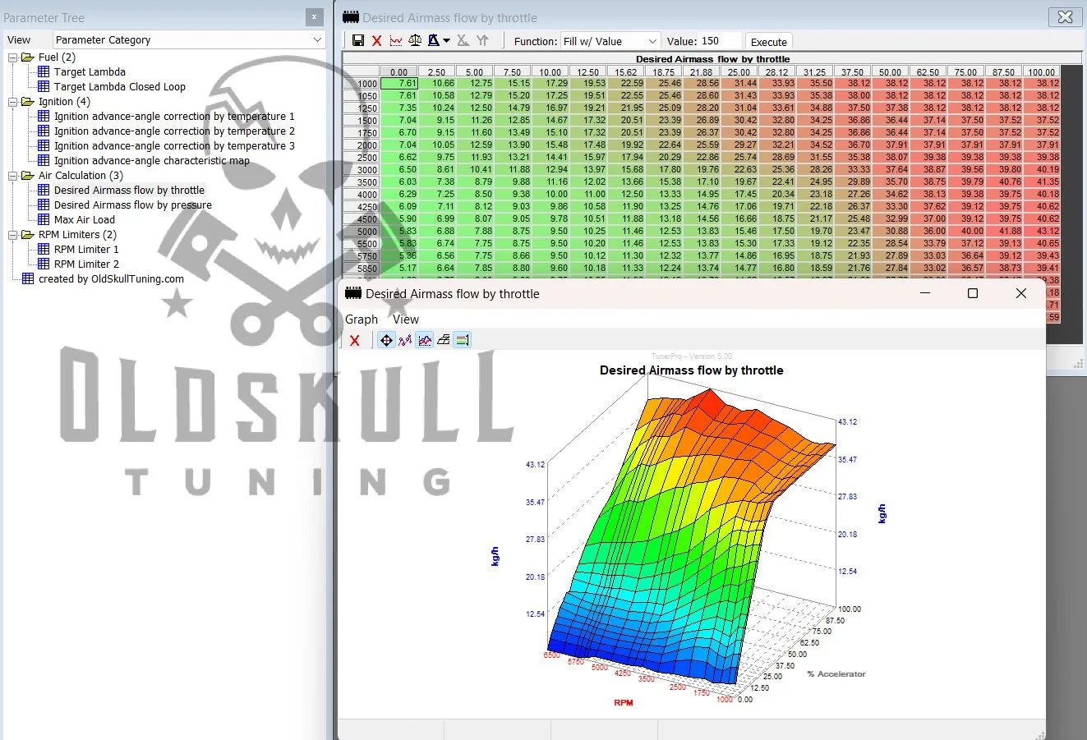
Task: Click the 5000 row header in the table
Action: point(362,232)
